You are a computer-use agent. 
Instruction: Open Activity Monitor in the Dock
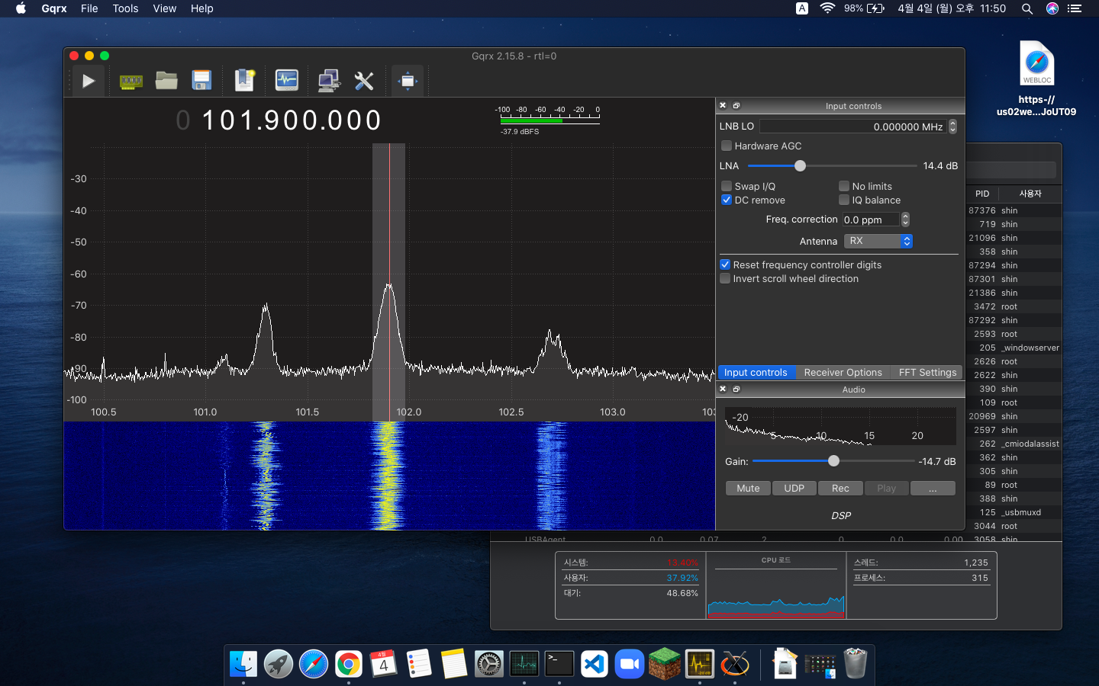click(524, 664)
